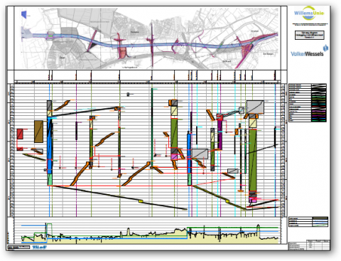Click the title block table in bottom right corner
341x261 pixels.
(x=309, y=245)
